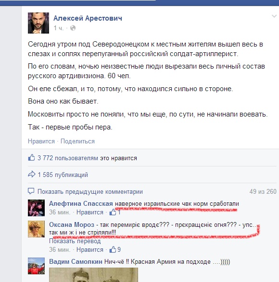Click Алефтина Спасская avatar thumbnail
Image resolution: width=279 pixels, height=282 pixels.
[36, 208]
